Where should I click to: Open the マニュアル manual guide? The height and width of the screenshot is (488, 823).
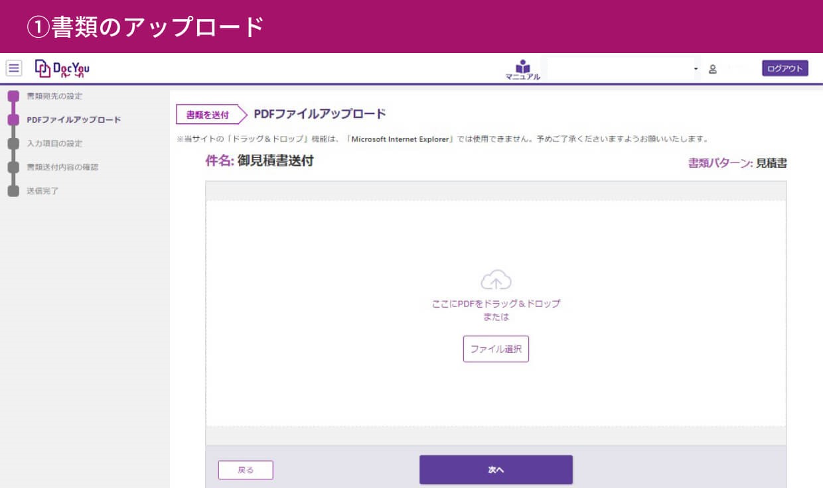[524, 68]
